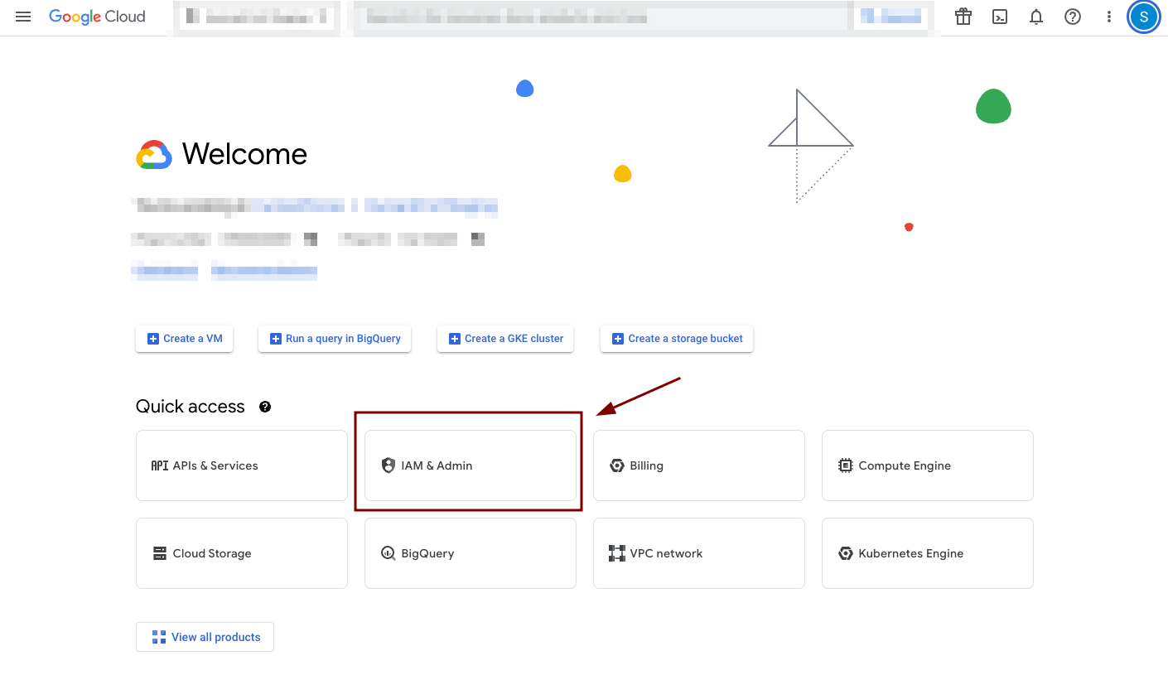Viewport: 1168px width, 680px height.
Task: Click View all products button
Action: point(205,637)
